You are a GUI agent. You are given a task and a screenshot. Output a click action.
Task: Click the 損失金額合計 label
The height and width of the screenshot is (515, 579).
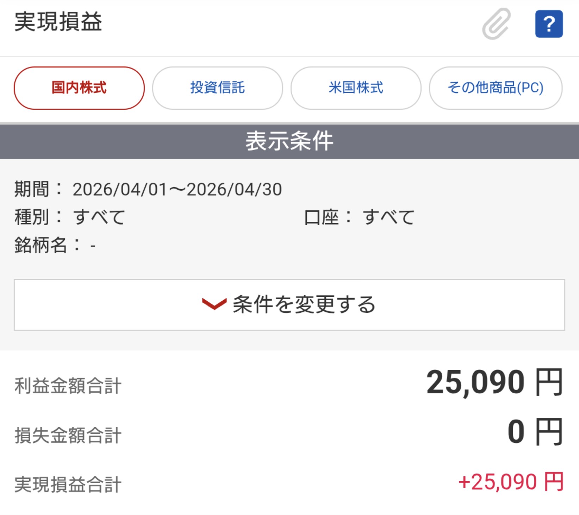click(x=68, y=435)
